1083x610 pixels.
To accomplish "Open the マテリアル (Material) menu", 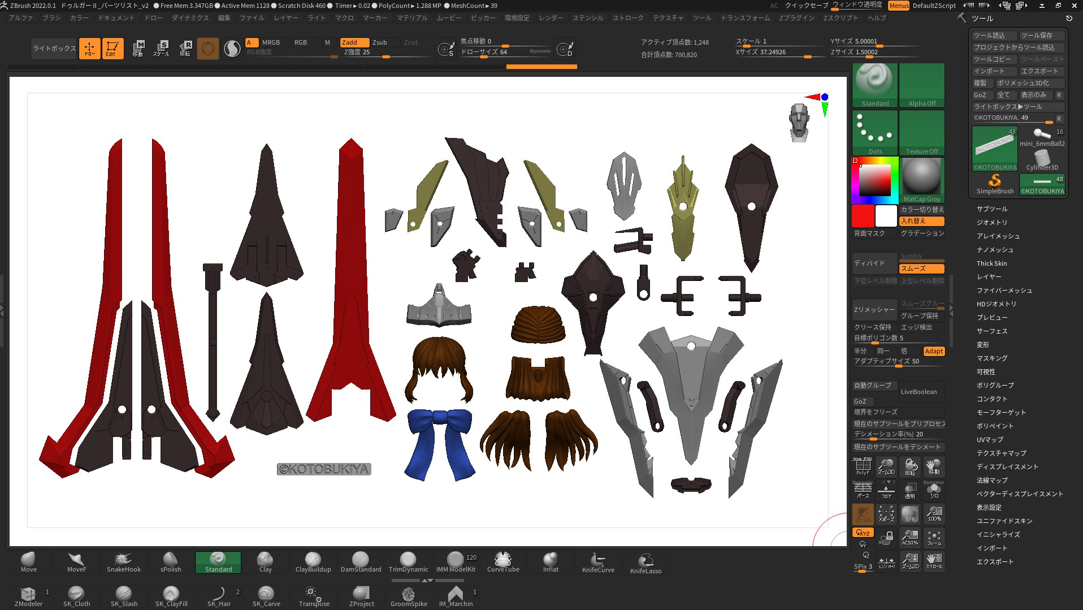I will tap(412, 18).
